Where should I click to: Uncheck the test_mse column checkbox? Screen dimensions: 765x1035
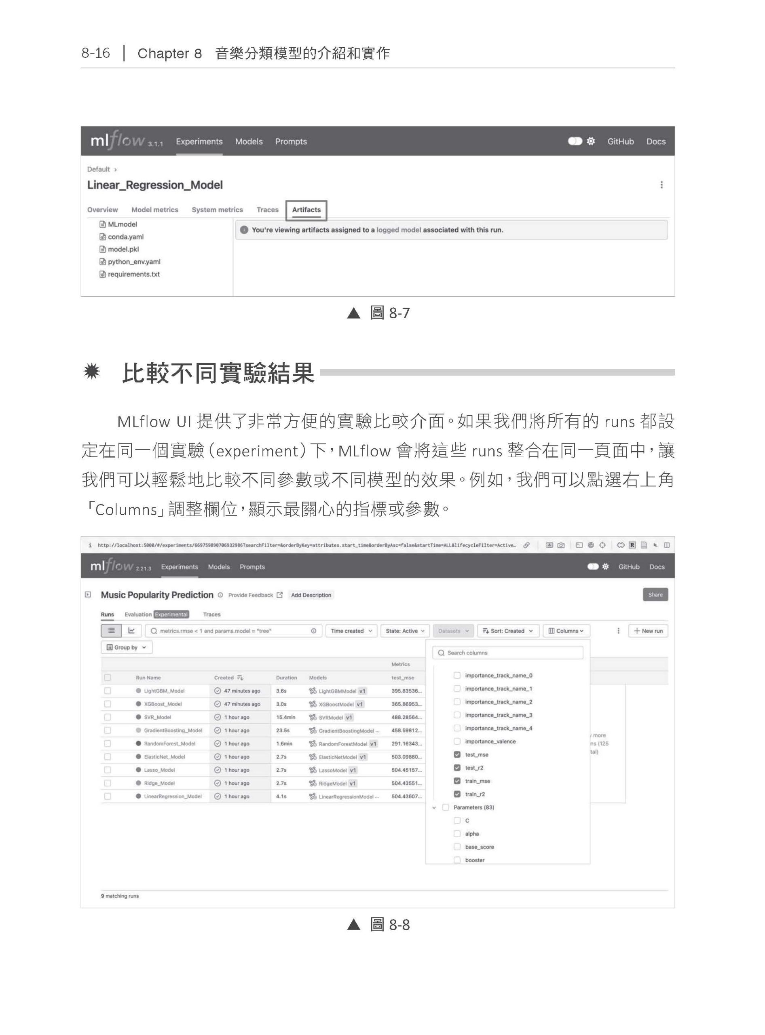(457, 754)
